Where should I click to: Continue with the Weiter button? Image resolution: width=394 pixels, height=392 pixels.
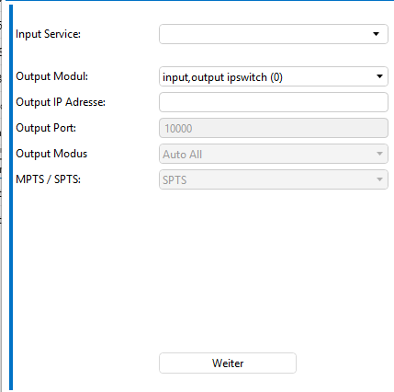(228, 363)
